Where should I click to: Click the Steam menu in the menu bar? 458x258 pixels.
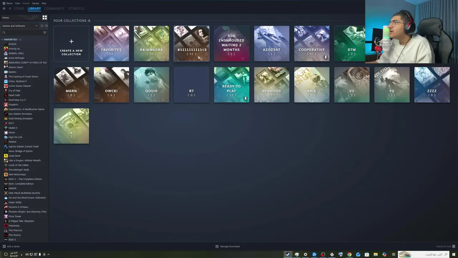tap(7, 3)
